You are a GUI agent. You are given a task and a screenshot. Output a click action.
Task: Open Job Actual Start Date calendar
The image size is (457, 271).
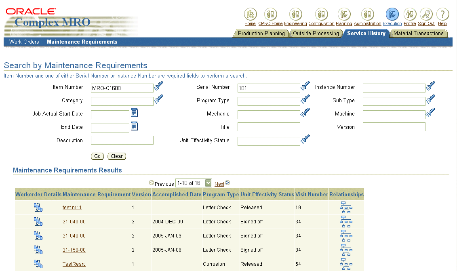point(134,113)
